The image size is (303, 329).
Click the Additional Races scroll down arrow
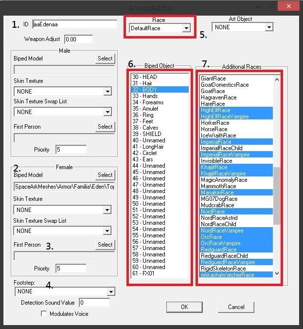[x=277, y=273]
